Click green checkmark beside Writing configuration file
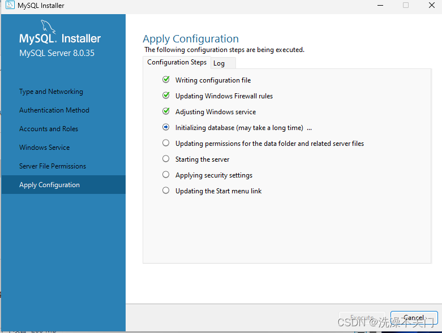 pyautogui.click(x=166, y=80)
